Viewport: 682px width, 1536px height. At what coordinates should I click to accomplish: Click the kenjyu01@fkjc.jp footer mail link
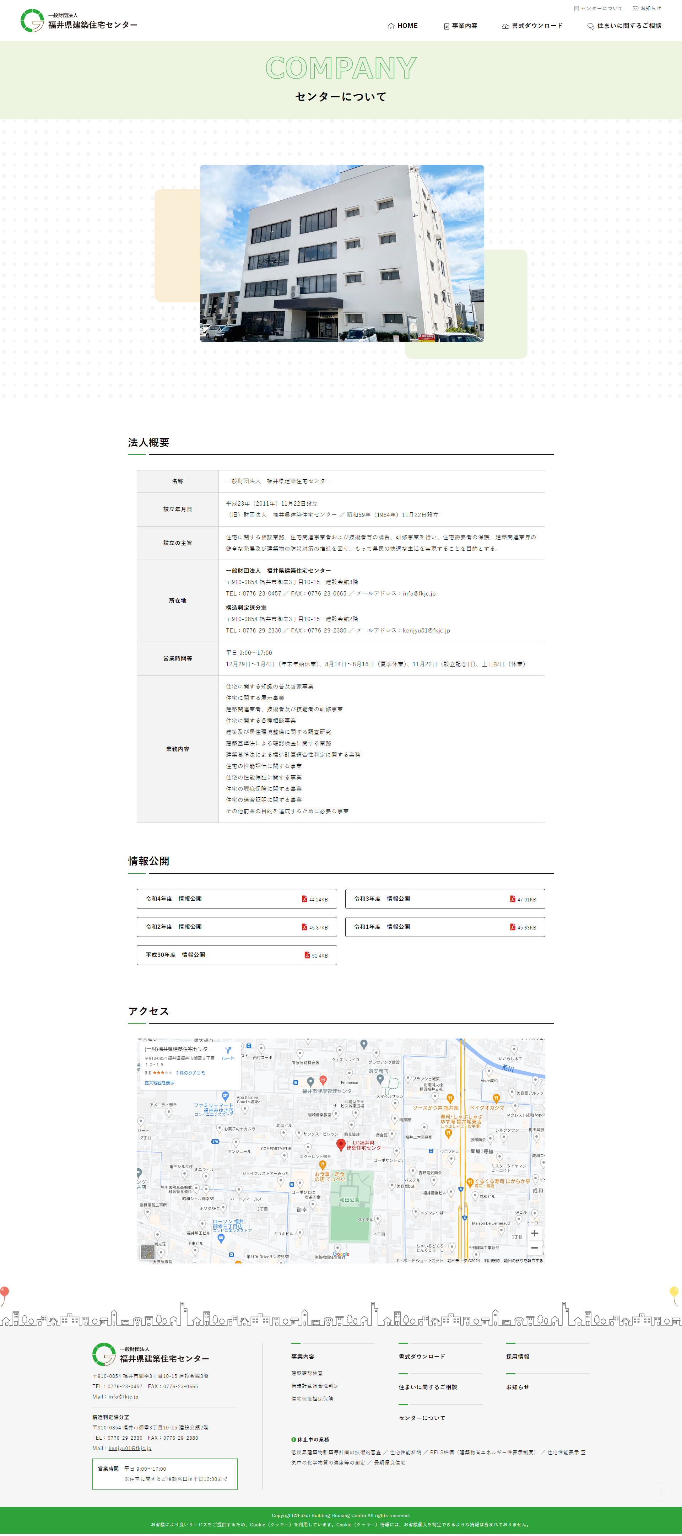129,1448
